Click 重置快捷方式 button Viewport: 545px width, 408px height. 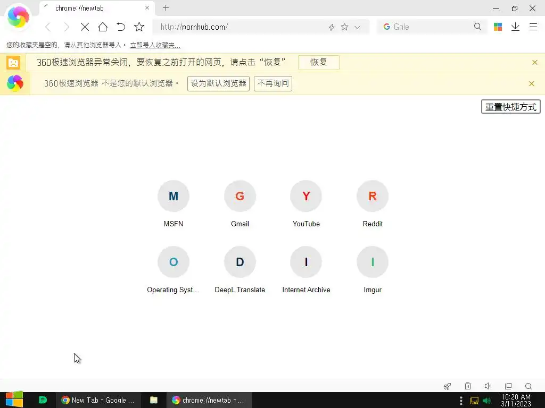(x=510, y=107)
